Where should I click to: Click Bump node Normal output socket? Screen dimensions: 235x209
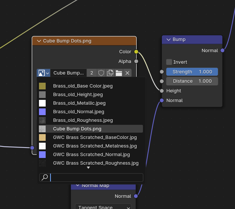pos(222,51)
